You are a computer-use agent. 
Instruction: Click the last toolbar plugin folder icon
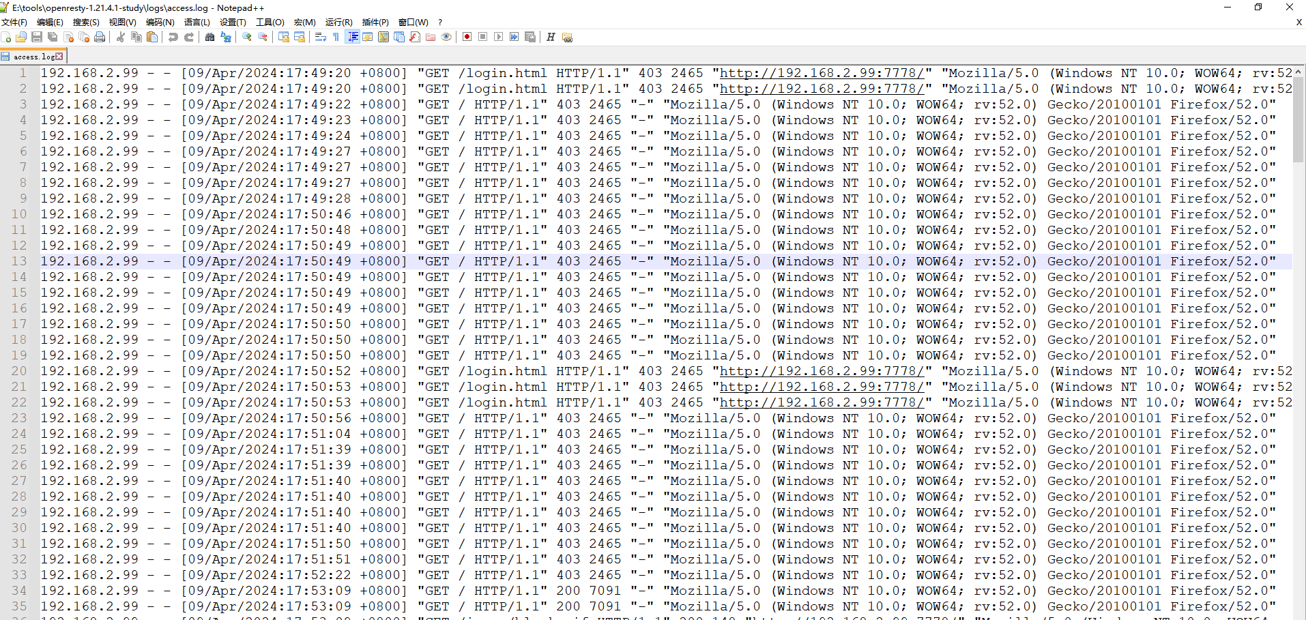click(x=567, y=37)
